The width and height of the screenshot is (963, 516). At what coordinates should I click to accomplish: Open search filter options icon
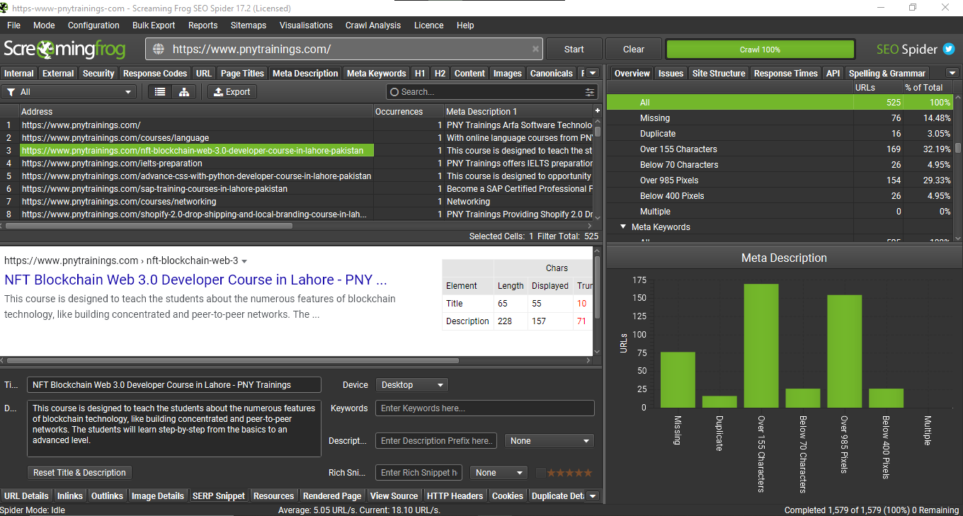pyautogui.click(x=590, y=92)
